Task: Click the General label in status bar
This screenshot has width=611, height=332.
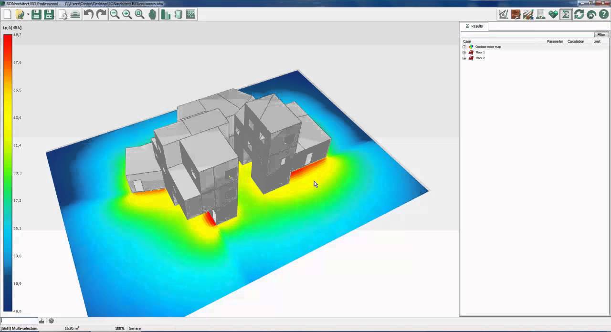Action: pyautogui.click(x=135, y=328)
